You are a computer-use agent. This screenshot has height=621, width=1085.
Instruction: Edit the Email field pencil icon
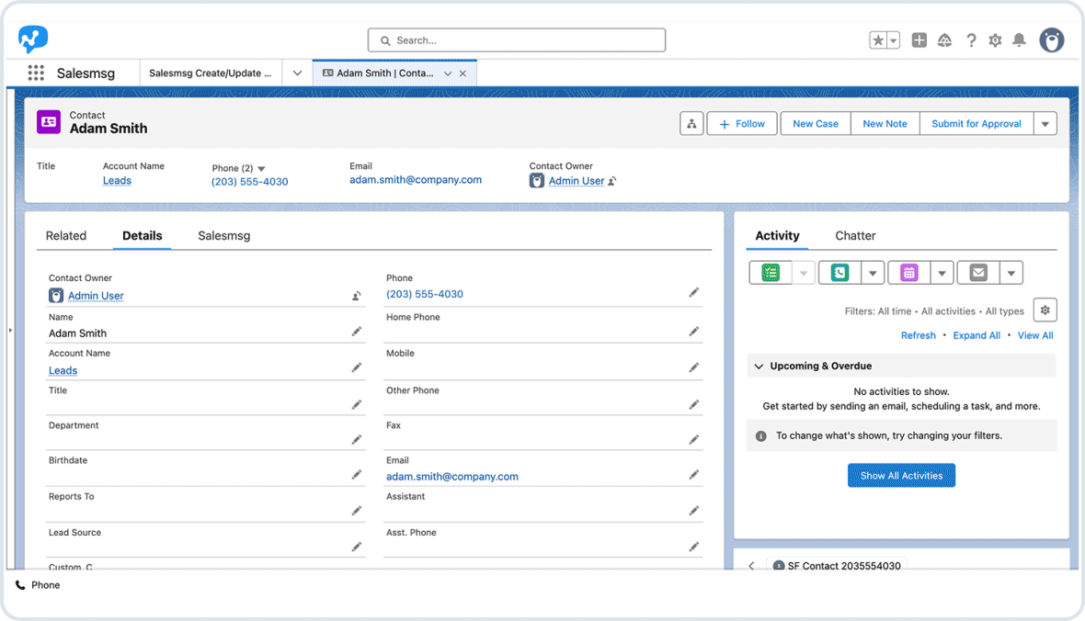click(x=694, y=474)
